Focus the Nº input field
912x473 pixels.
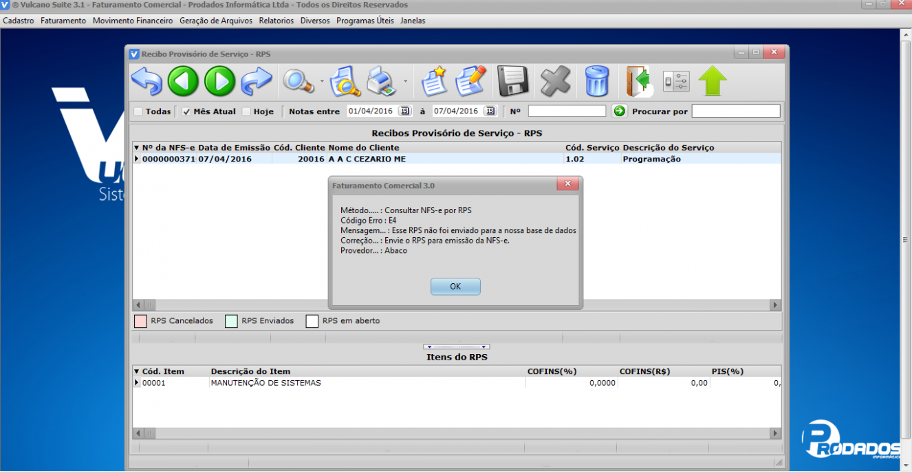tap(567, 111)
